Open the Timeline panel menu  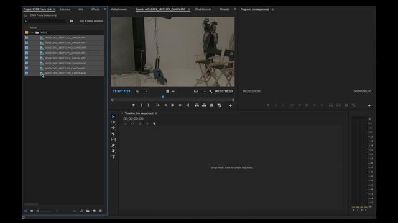point(156,113)
